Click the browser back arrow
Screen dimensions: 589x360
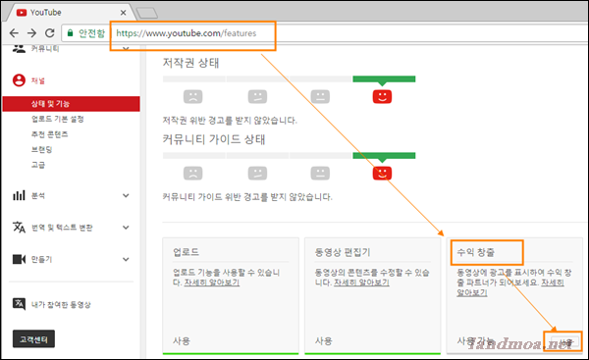click(14, 33)
